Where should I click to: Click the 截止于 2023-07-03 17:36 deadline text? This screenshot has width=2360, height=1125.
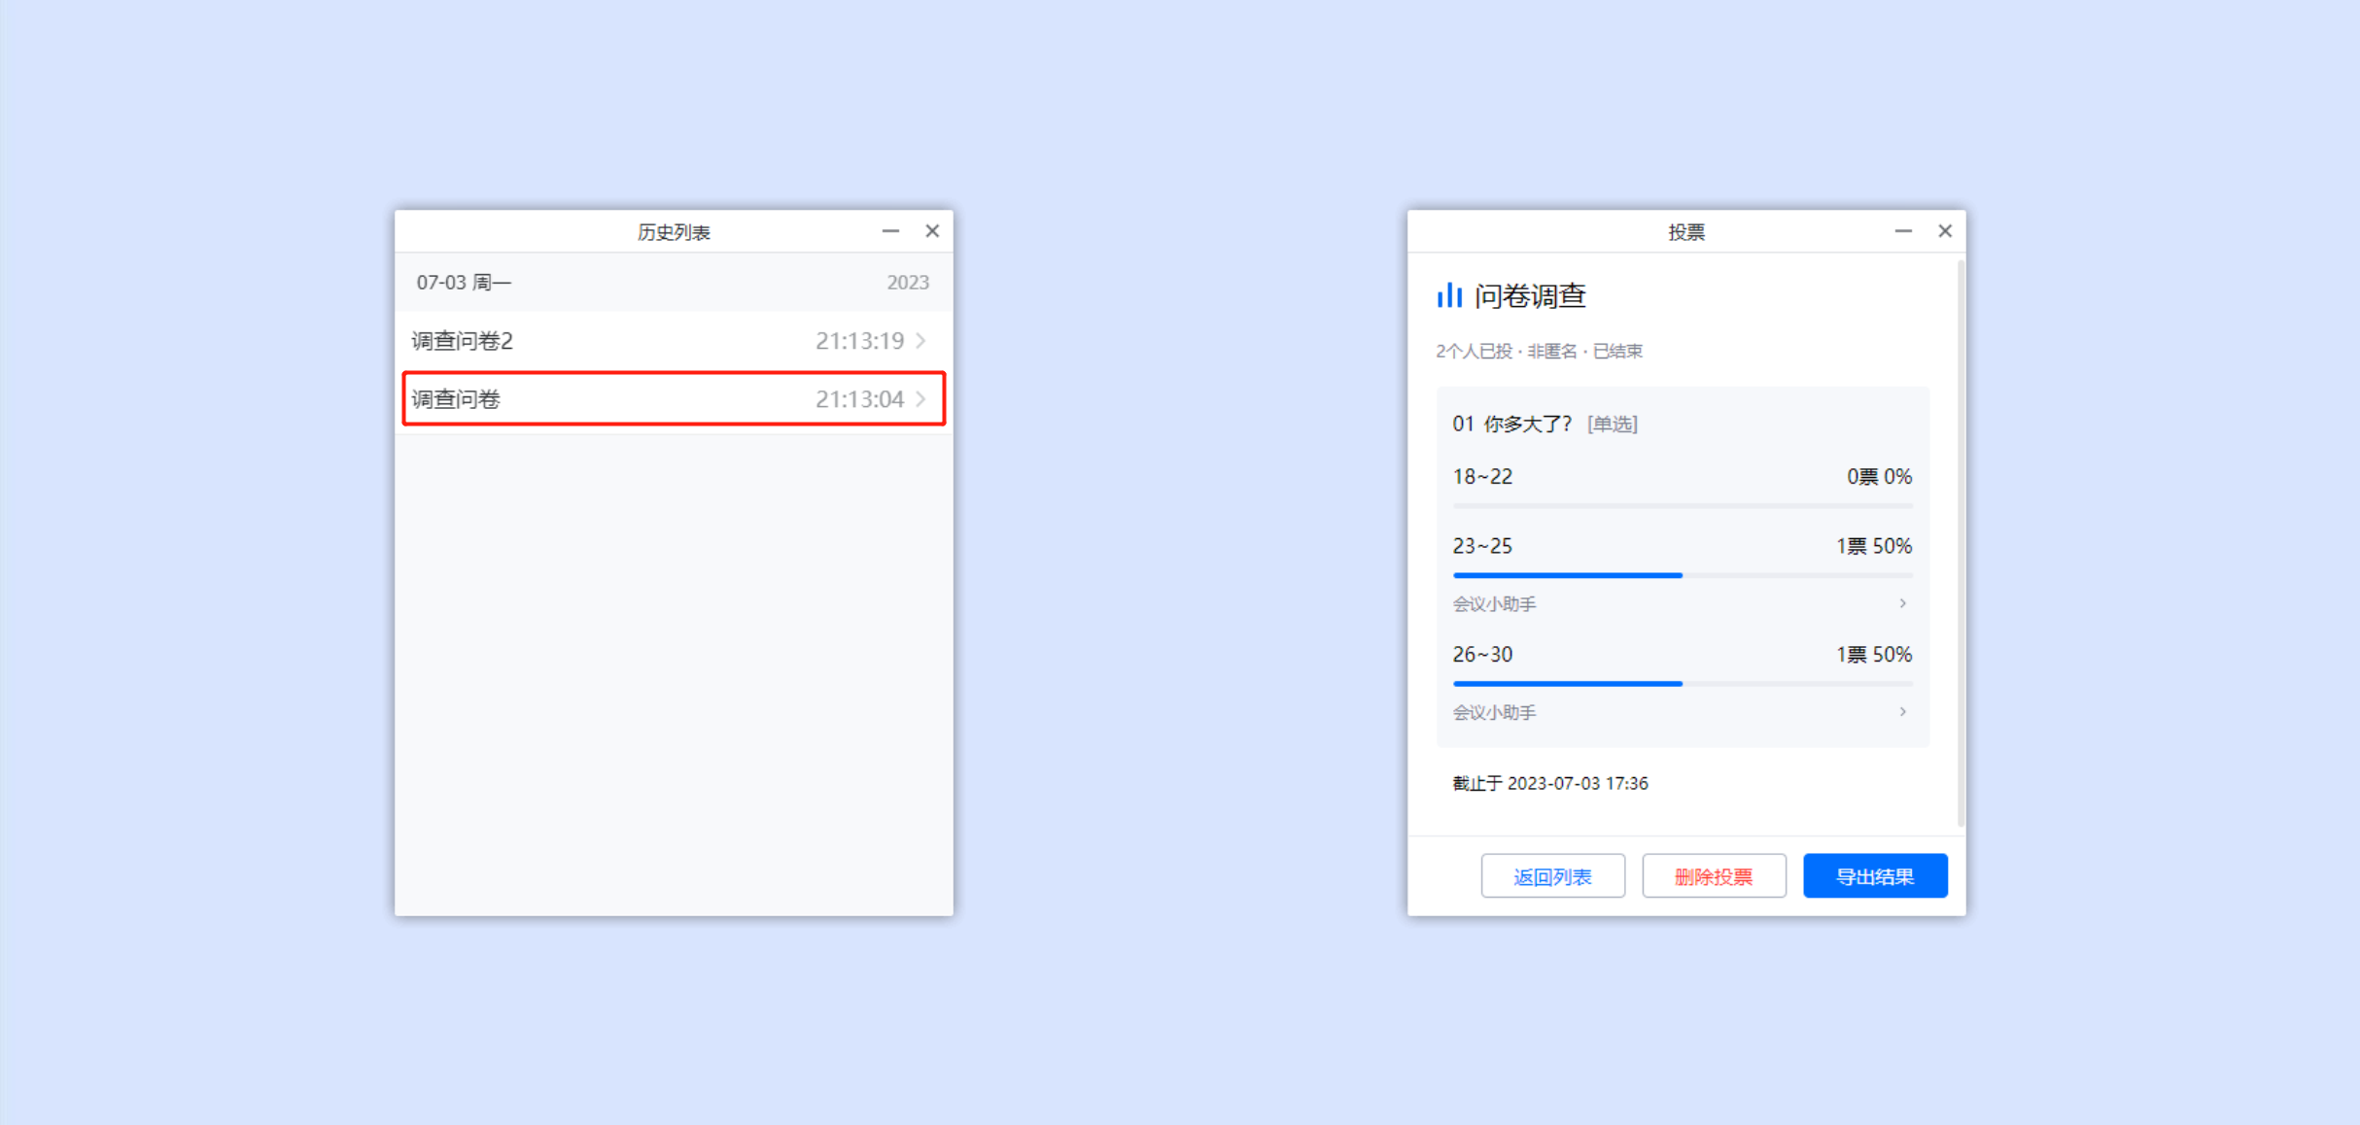tap(1550, 783)
